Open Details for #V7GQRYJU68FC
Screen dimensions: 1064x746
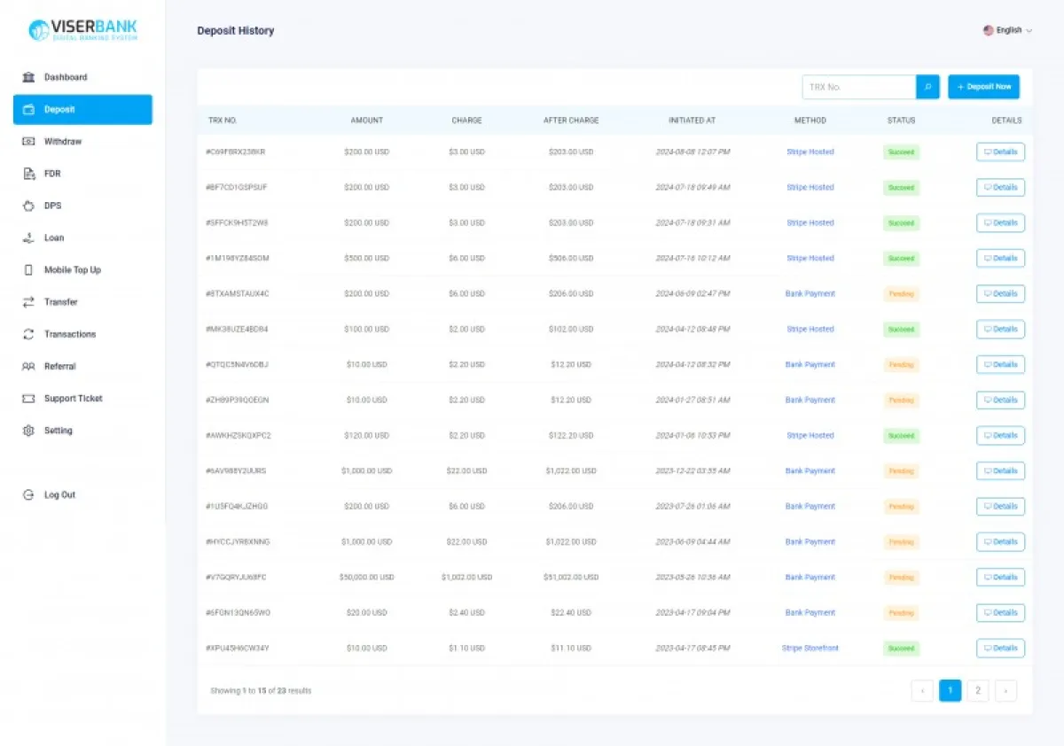pos(1000,578)
